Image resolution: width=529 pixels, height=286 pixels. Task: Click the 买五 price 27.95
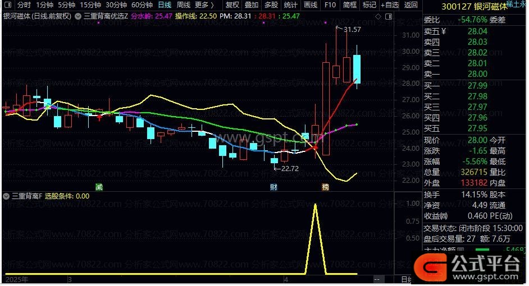tap(477, 128)
